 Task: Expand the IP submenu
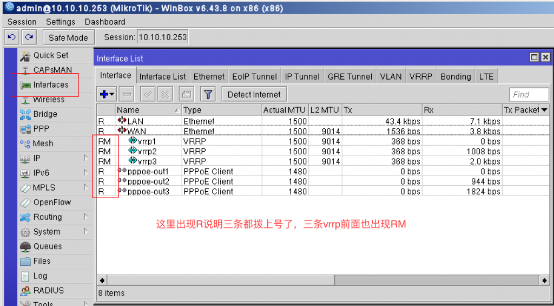click(86, 158)
